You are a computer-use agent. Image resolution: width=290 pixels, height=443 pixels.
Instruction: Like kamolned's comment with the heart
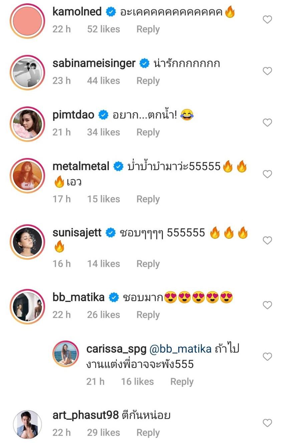pos(267,20)
